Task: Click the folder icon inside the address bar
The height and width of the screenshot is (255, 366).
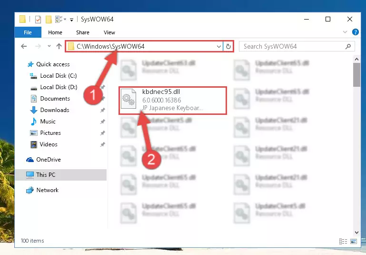Action: tap(71, 46)
